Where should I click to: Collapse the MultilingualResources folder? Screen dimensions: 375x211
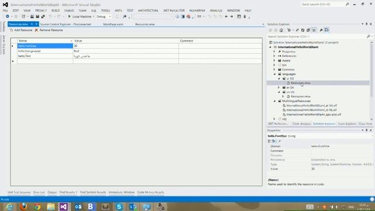275,101
